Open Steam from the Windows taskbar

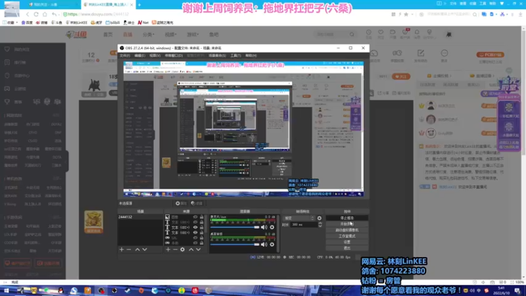point(128,291)
